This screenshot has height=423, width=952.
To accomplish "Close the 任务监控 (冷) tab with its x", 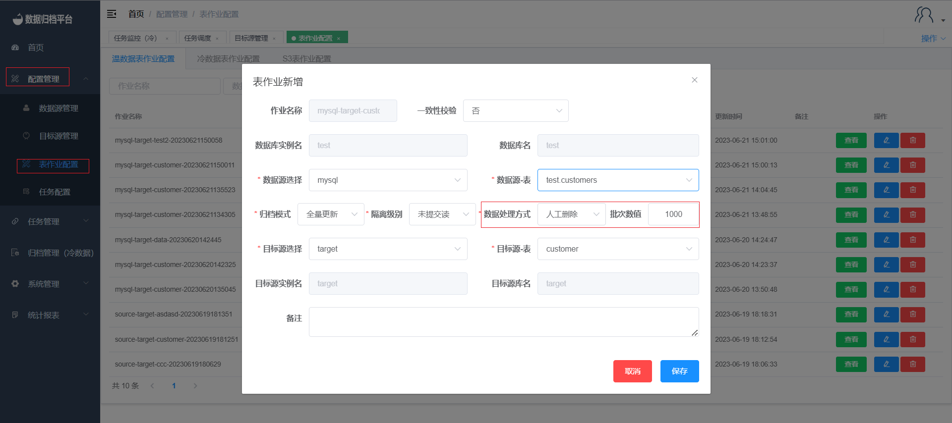I will pyautogui.click(x=167, y=38).
